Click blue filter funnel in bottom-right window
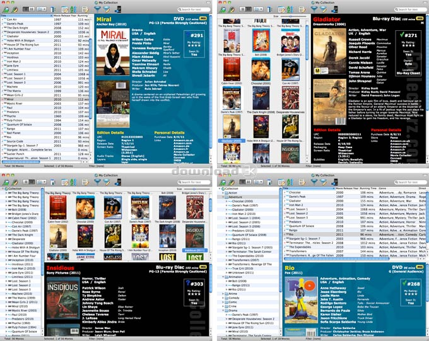429x341 pixels. (x=314, y=182)
